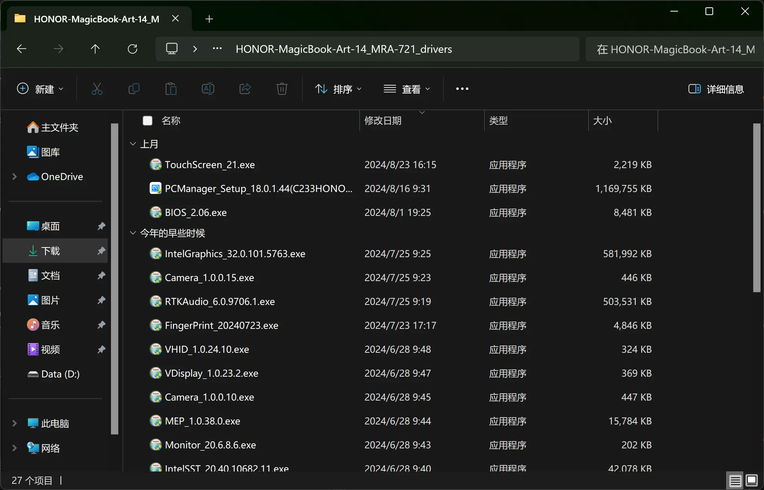764x490 pixels.
Task: Click the Copy icon in toolbar
Action: tap(134, 89)
